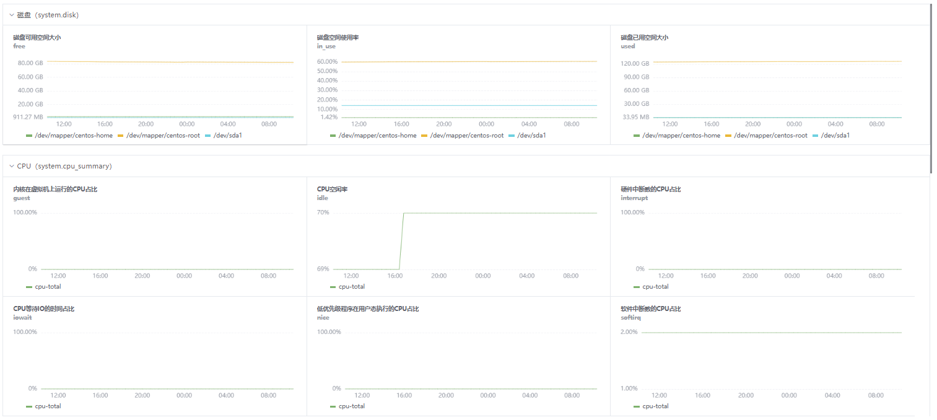
Task: Click yellow centos-root swatch in free chart
Action: (120, 135)
